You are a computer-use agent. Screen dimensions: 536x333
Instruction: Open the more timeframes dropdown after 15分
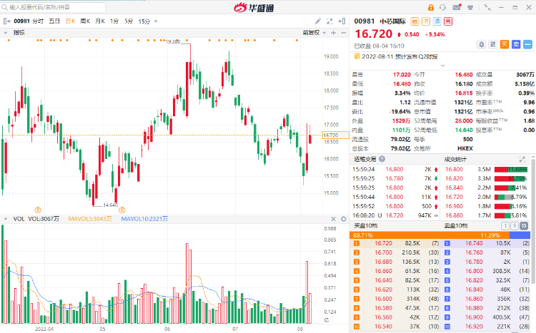click(x=156, y=21)
